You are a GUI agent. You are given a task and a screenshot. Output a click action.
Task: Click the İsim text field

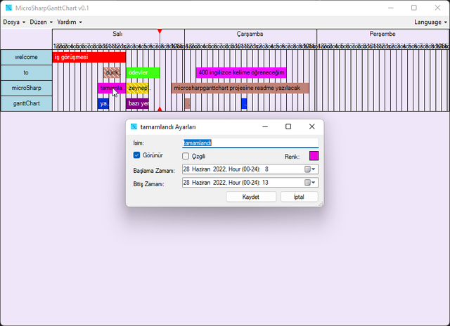[250, 143]
